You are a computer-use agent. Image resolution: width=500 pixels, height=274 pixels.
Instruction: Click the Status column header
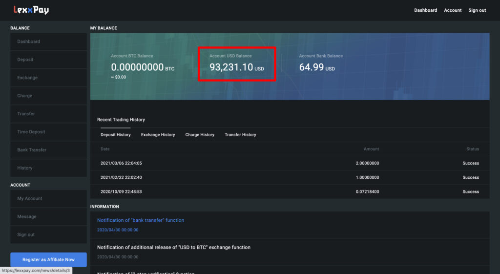tap(473, 149)
